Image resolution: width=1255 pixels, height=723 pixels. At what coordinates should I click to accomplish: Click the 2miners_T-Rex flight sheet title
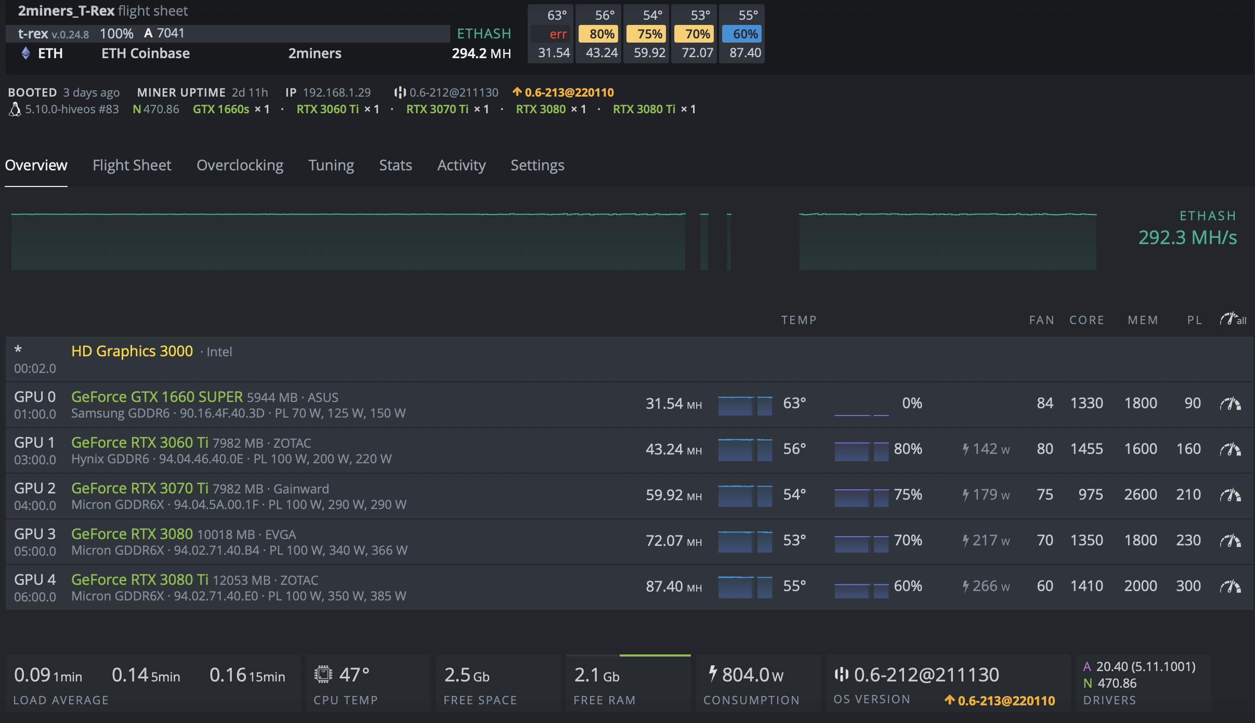tap(103, 11)
